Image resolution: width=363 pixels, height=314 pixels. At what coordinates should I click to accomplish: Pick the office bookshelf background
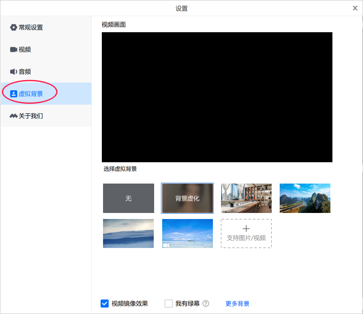pos(246,198)
